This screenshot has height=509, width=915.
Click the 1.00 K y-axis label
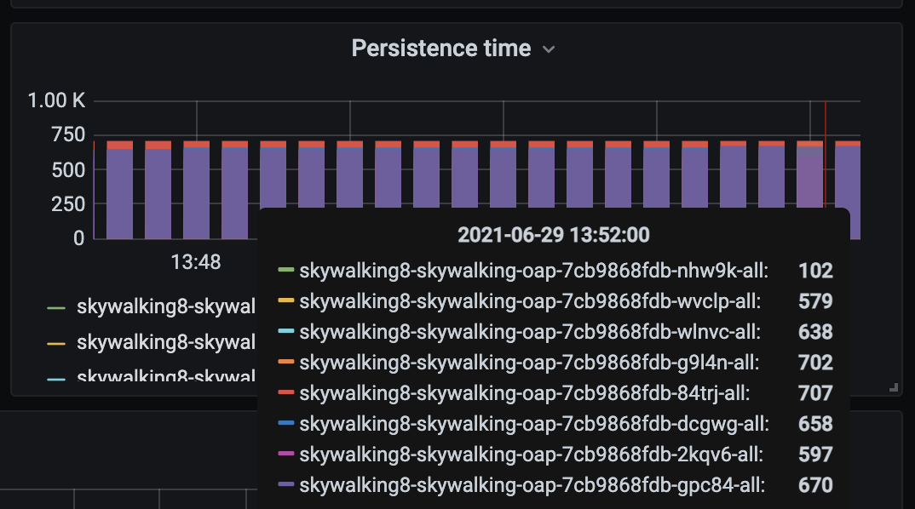click(56, 100)
